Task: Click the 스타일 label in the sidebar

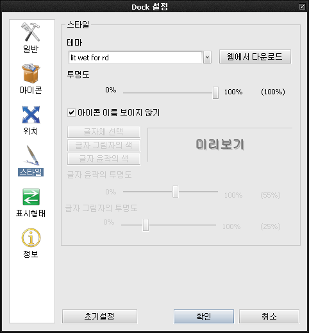Action: (x=31, y=172)
